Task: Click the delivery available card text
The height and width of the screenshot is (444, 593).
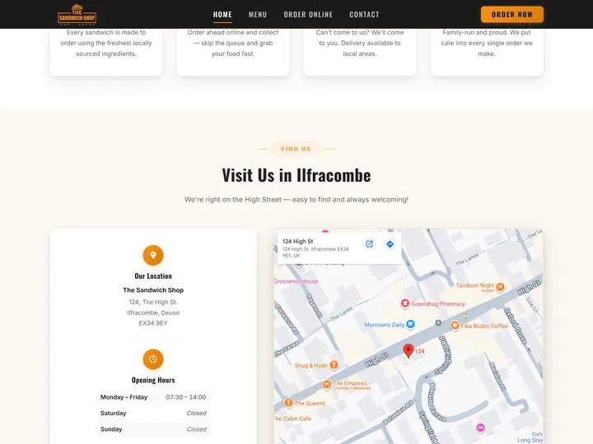Action: (359, 43)
